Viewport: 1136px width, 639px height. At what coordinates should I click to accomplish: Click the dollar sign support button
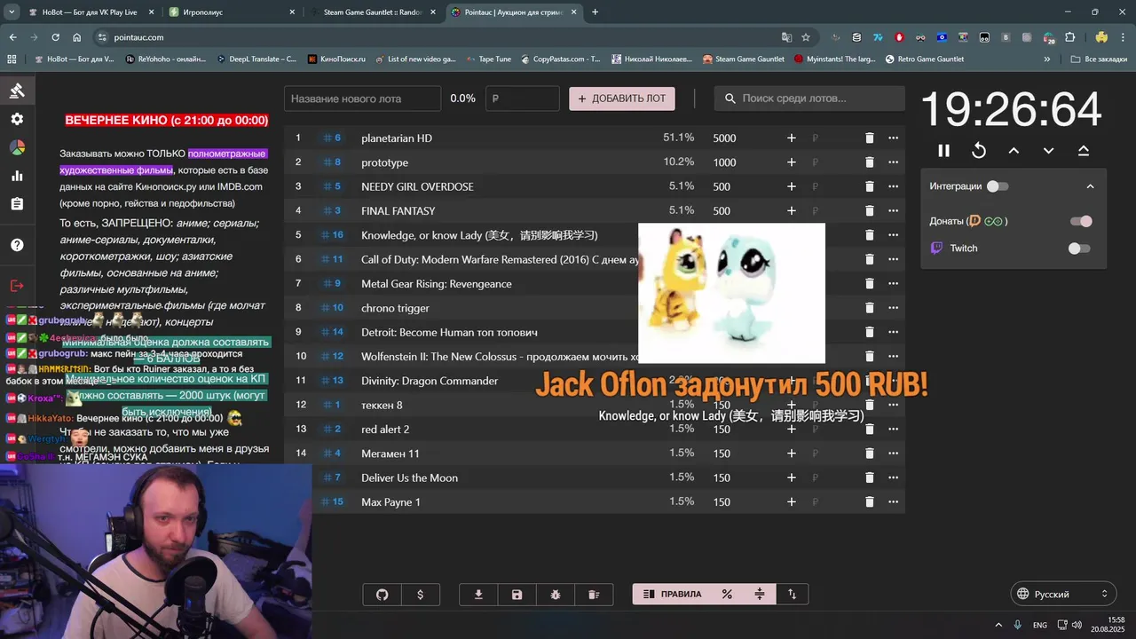click(x=421, y=595)
